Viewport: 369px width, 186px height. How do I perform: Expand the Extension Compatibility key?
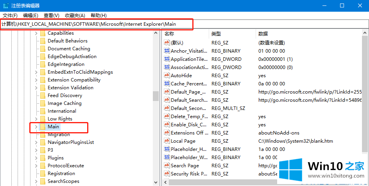point(36,80)
